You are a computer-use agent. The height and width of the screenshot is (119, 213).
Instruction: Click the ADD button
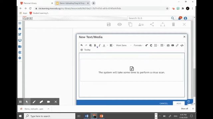pyautogui.click(x=179, y=103)
